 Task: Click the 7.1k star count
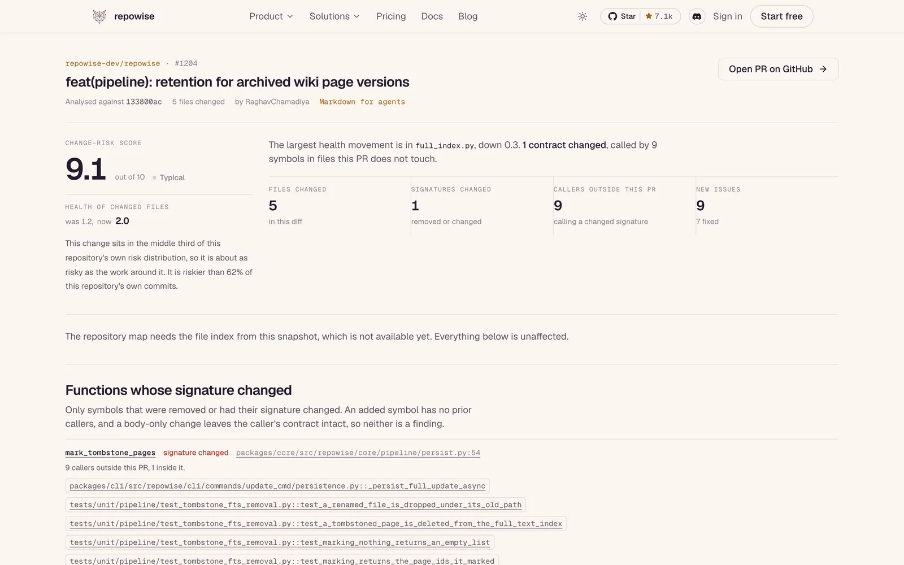[659, 16]
